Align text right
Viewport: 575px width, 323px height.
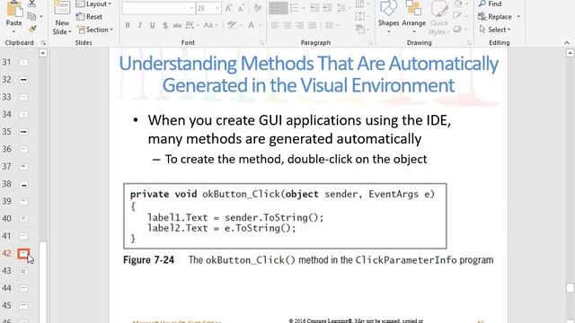pyautogui.click(x=299, y=25)
